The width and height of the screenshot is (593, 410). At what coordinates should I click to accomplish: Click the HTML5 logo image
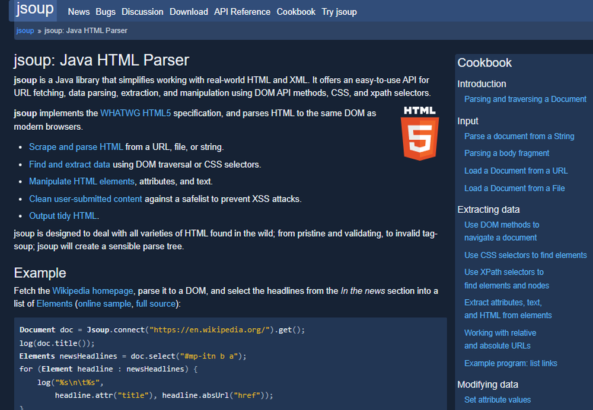click(x=420, y=133)
